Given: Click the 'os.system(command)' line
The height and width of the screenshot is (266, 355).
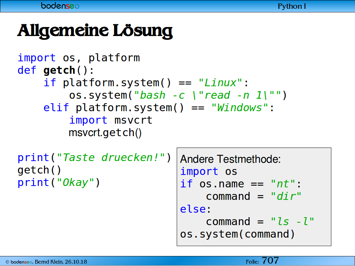Looking at the screenshot, I should (x=237, y=234).
